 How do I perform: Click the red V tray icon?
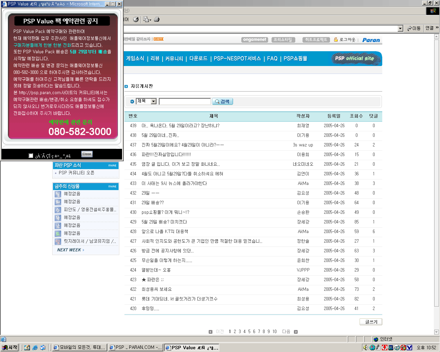[409, 348]
